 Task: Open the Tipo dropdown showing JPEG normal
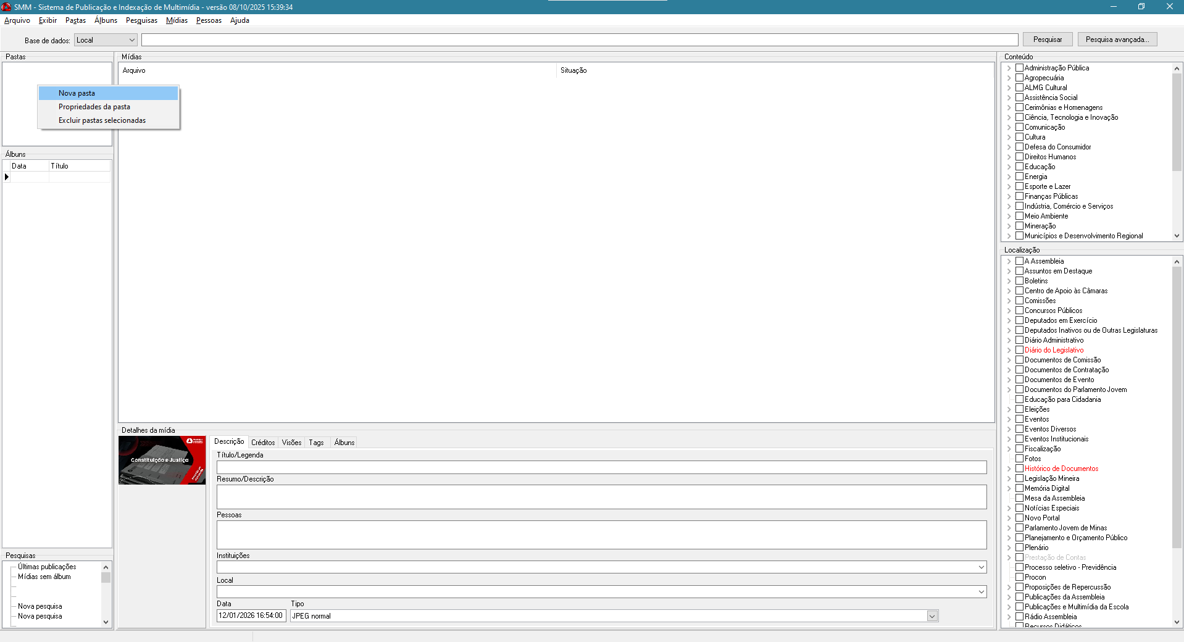(932, 616)
